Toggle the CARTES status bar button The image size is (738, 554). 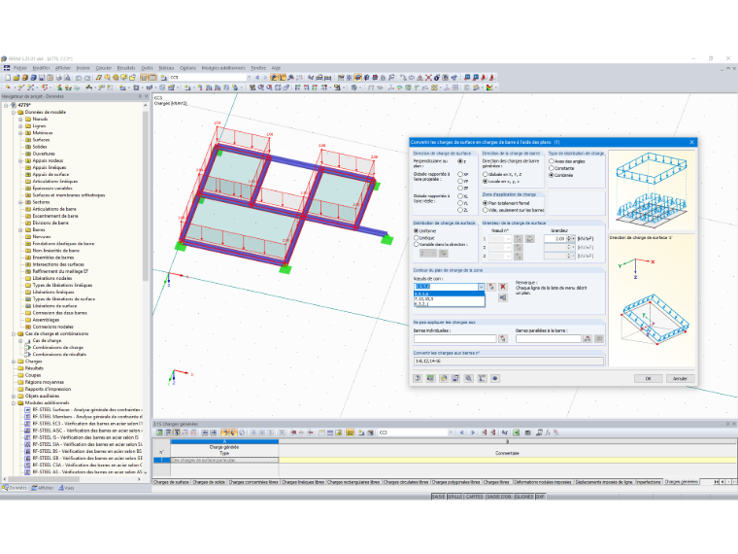475,497
